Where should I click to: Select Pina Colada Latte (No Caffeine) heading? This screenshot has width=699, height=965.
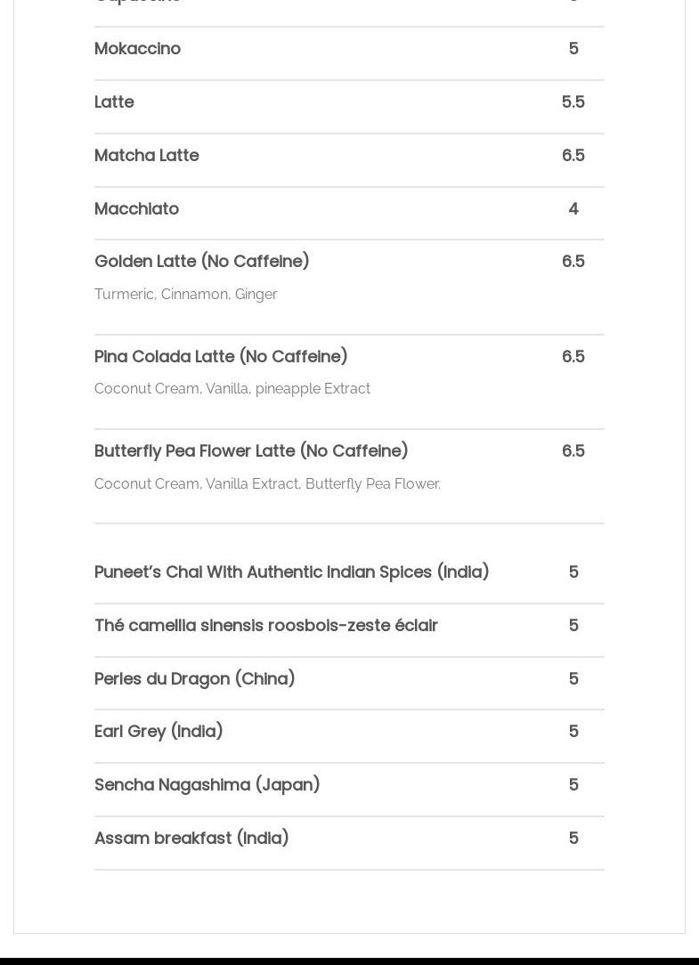[221, 357]
